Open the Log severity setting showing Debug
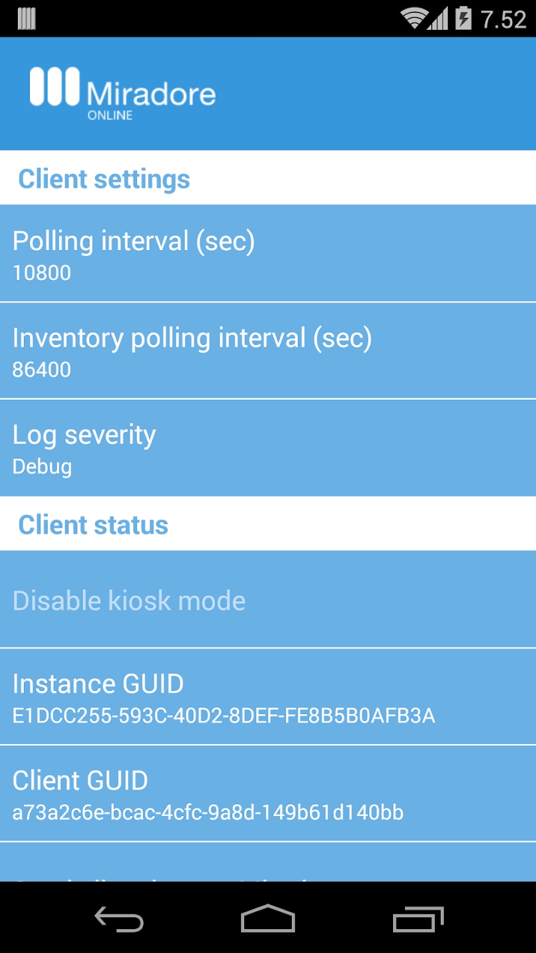Screen dimensions: 536x953 [267, 448]
